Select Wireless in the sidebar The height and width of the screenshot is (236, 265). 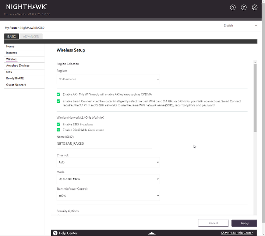pyautogui.click(x=12, y=59)
